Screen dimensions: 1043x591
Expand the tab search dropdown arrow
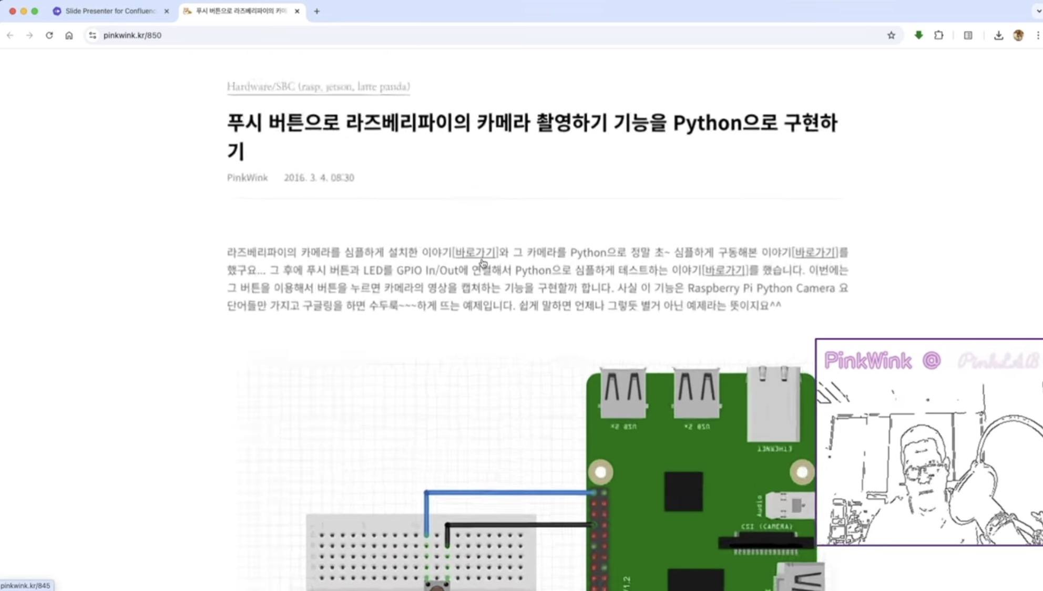tap(1038, 11)
